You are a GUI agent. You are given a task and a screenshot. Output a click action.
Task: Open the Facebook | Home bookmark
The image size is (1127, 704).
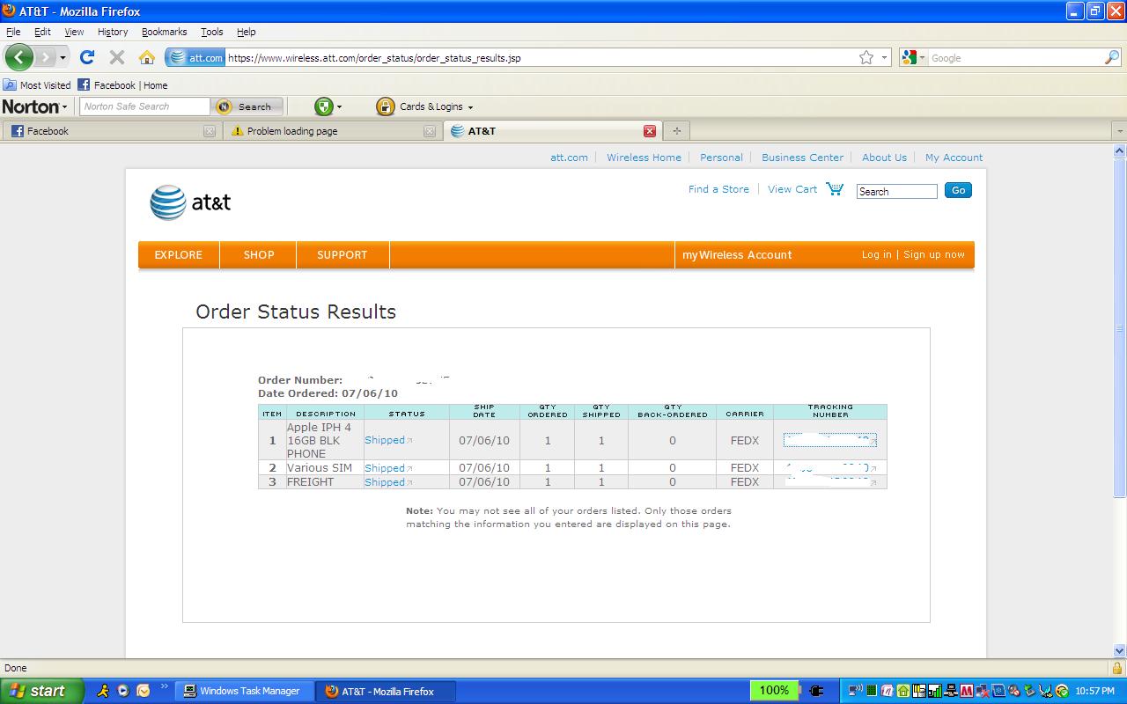click(122, 85)
